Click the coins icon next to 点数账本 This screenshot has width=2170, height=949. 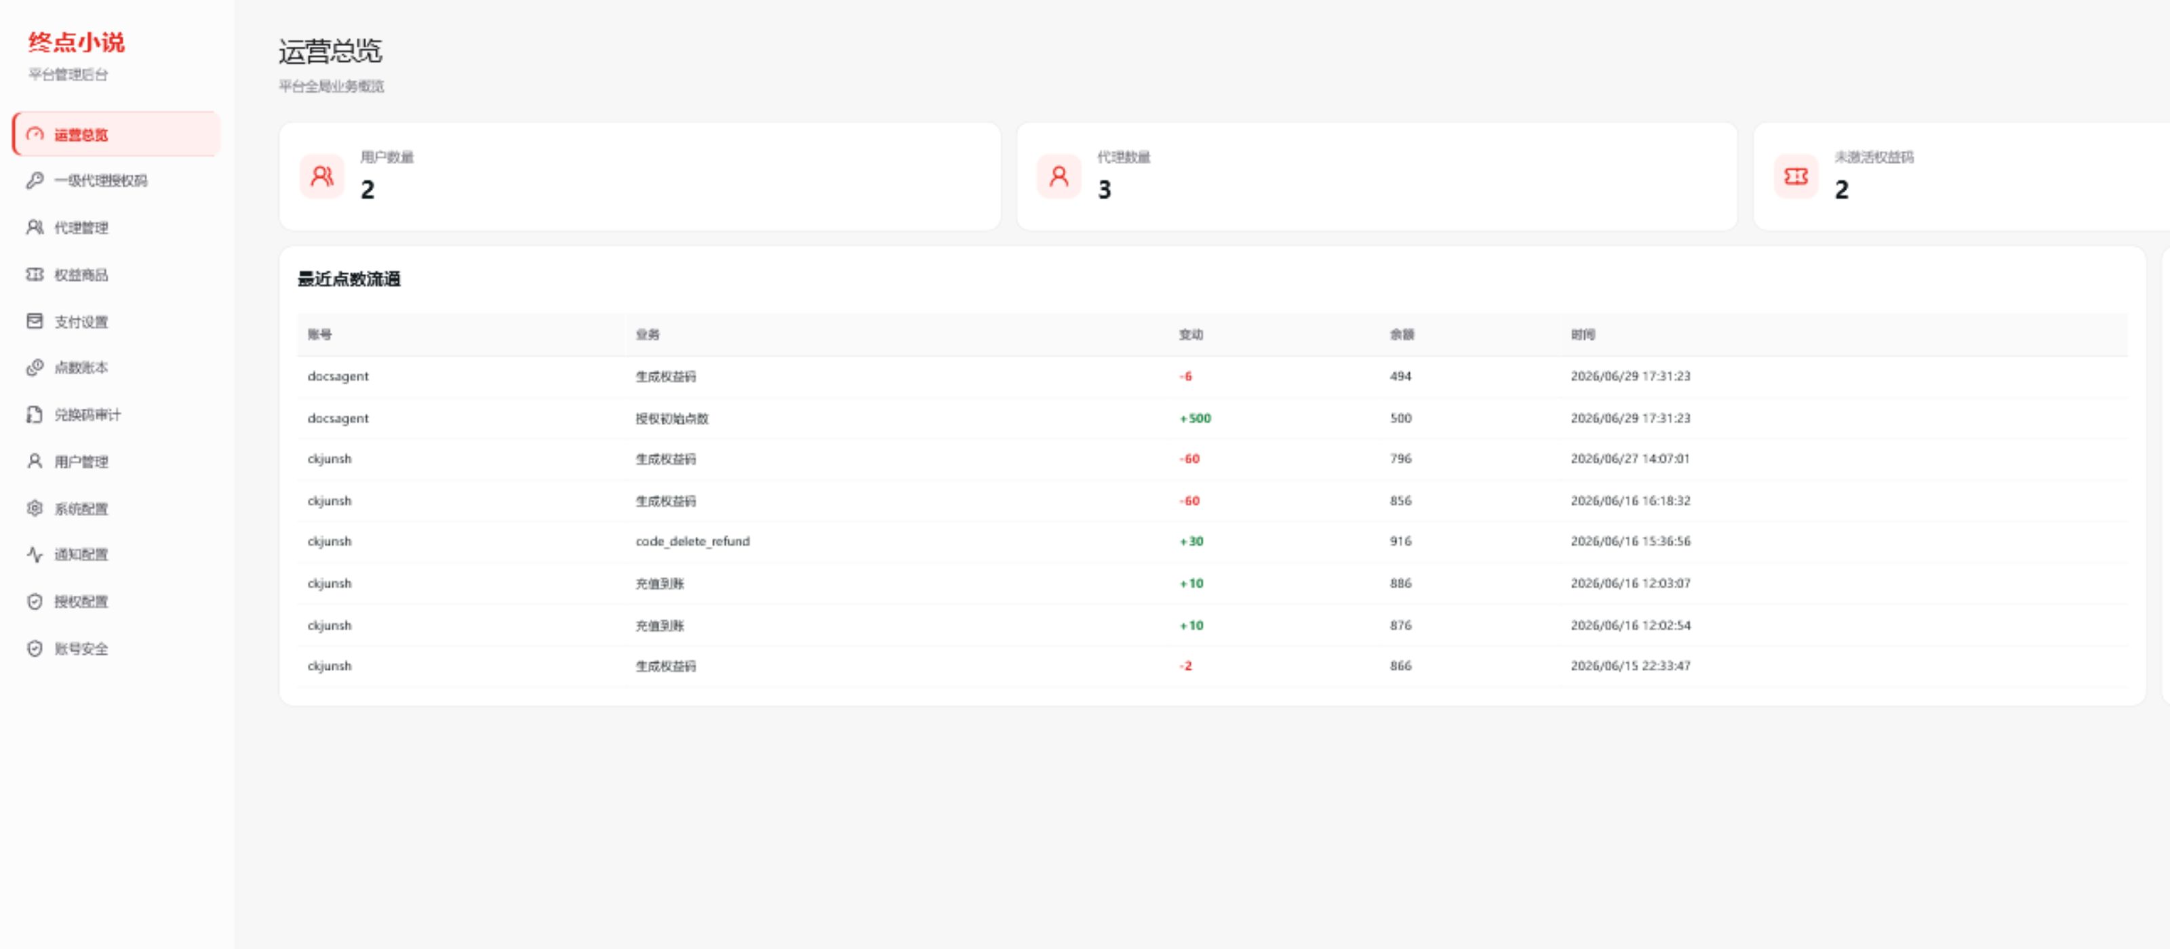coord(35,367)
